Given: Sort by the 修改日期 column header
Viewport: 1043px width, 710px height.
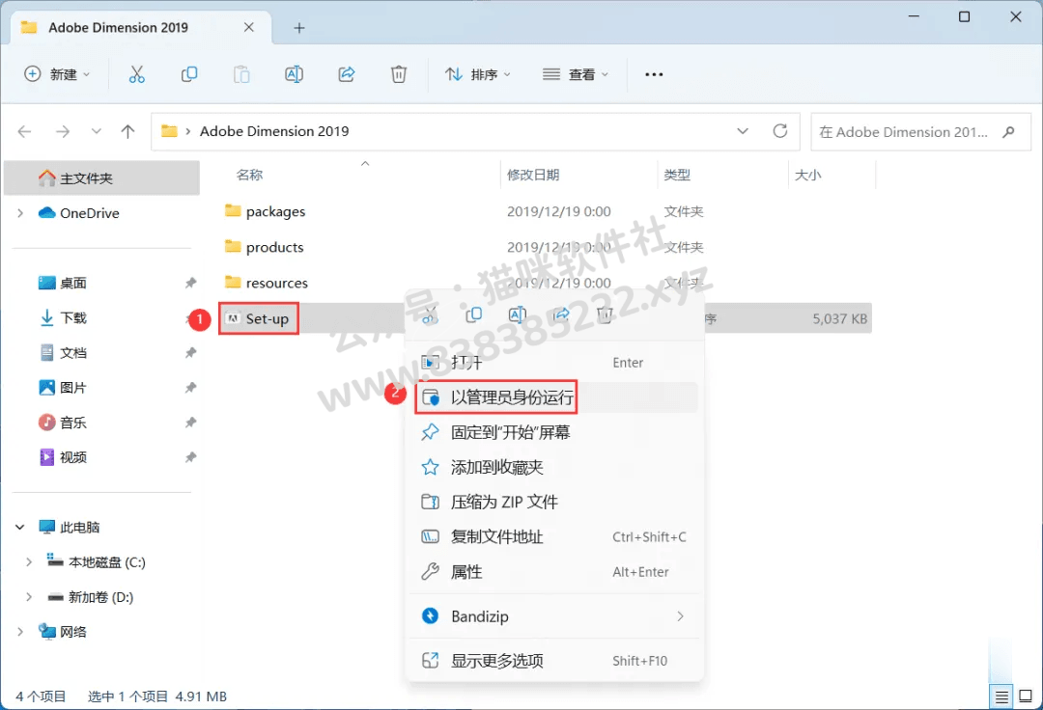Looking at the screenshot, I should (533, 175).
